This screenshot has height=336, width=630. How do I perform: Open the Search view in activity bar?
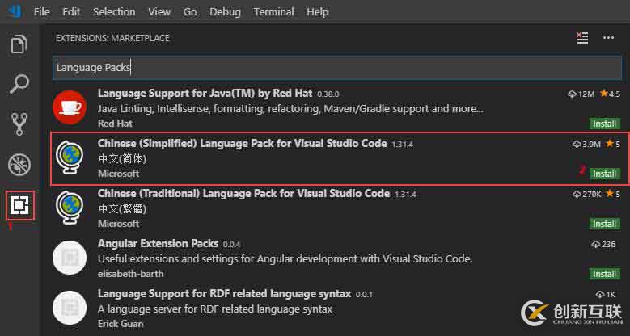point(19,84)
